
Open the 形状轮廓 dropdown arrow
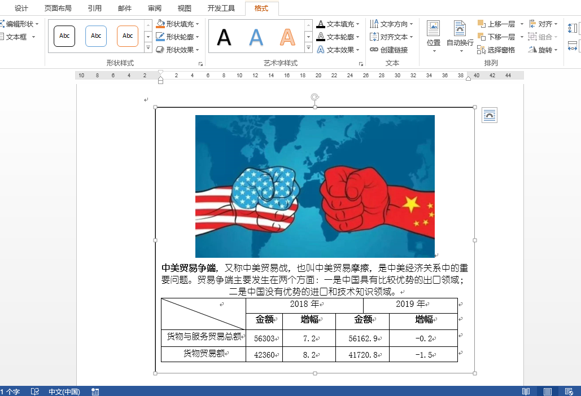(197, 37)
